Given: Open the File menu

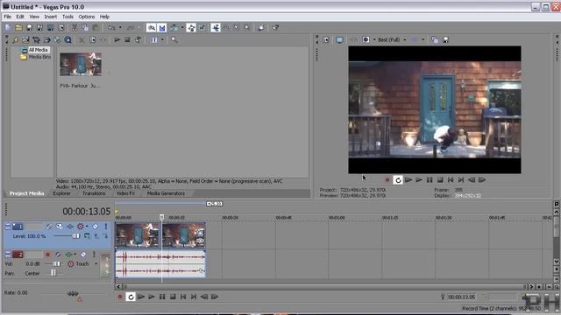Looking at the screenshot, I should click(8, 17).
